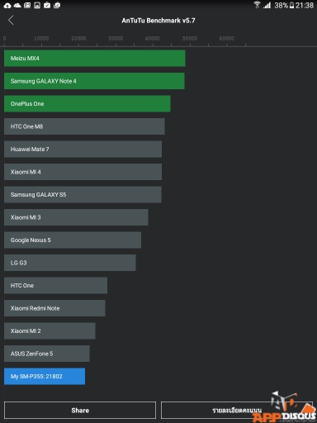Open the image gallery notification icon
This screenshot has height=423, width=317.
pos(37,5)
